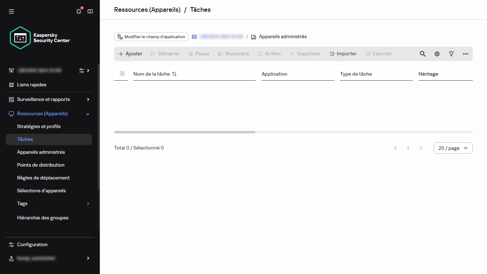The width and height of the screenshot is (487, 274).
Task: Open the more options ellipsis icon
Action: click(466, 54)
